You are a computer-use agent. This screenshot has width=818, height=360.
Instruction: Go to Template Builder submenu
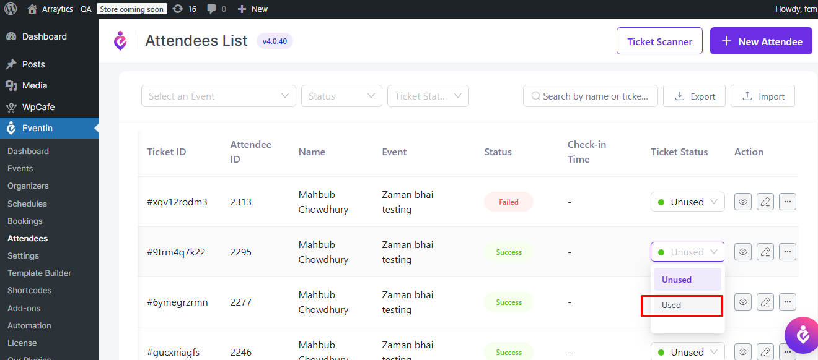[39, 273]
